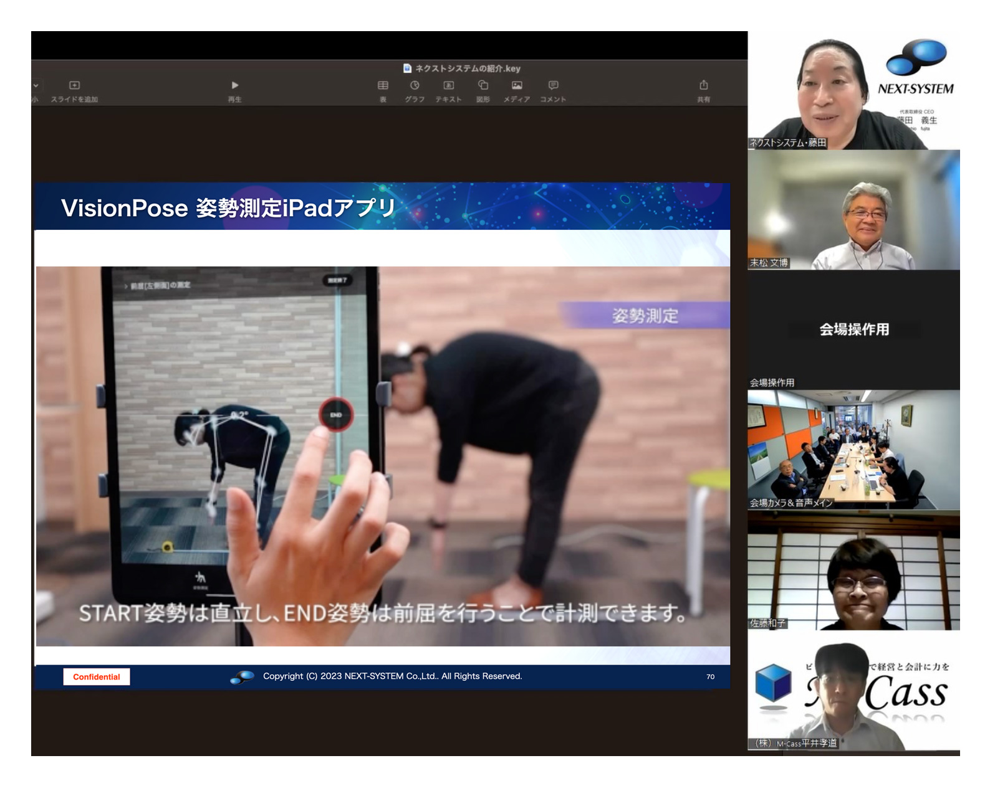Screen dimensions: 990x786
Task: Select the 佐藤和子 video tile
Action: tap(853, 570)
